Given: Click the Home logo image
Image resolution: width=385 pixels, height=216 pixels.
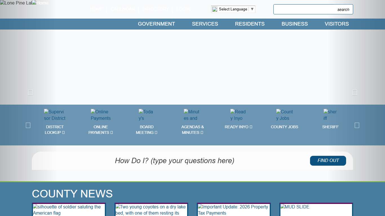Looking at the screenshot, I should point(40,3).
